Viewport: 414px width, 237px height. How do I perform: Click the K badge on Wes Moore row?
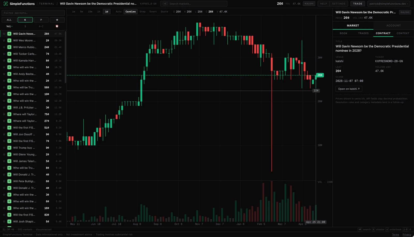pyautogui.click(x=9, y=41)
